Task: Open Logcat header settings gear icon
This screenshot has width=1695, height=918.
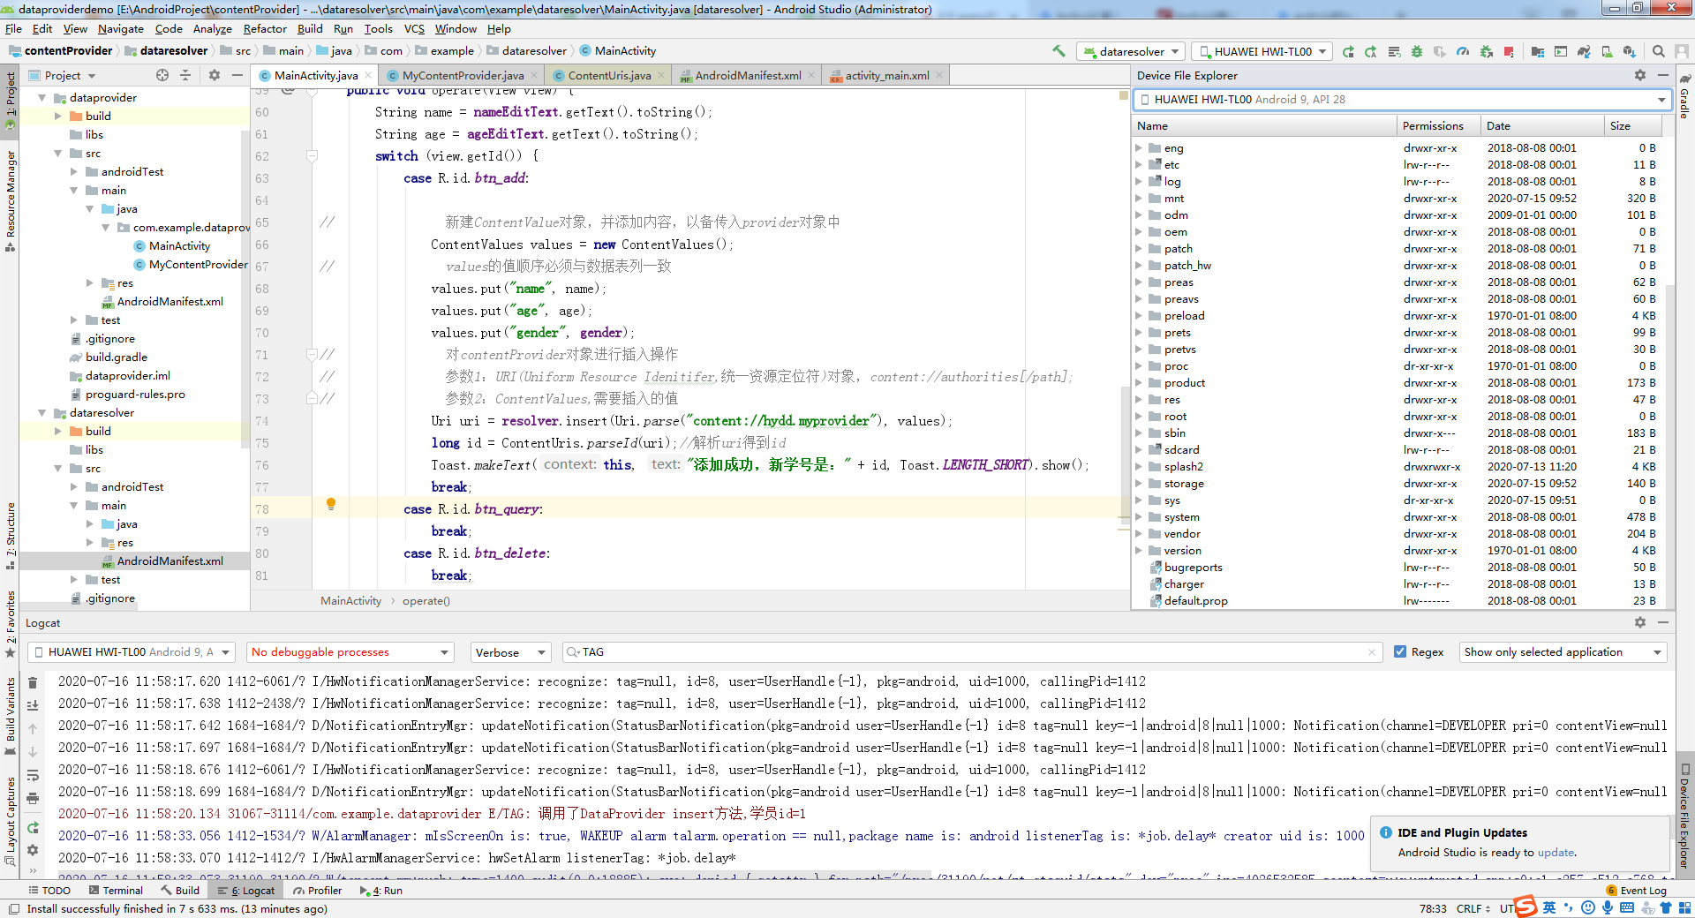Action: 1639,622
